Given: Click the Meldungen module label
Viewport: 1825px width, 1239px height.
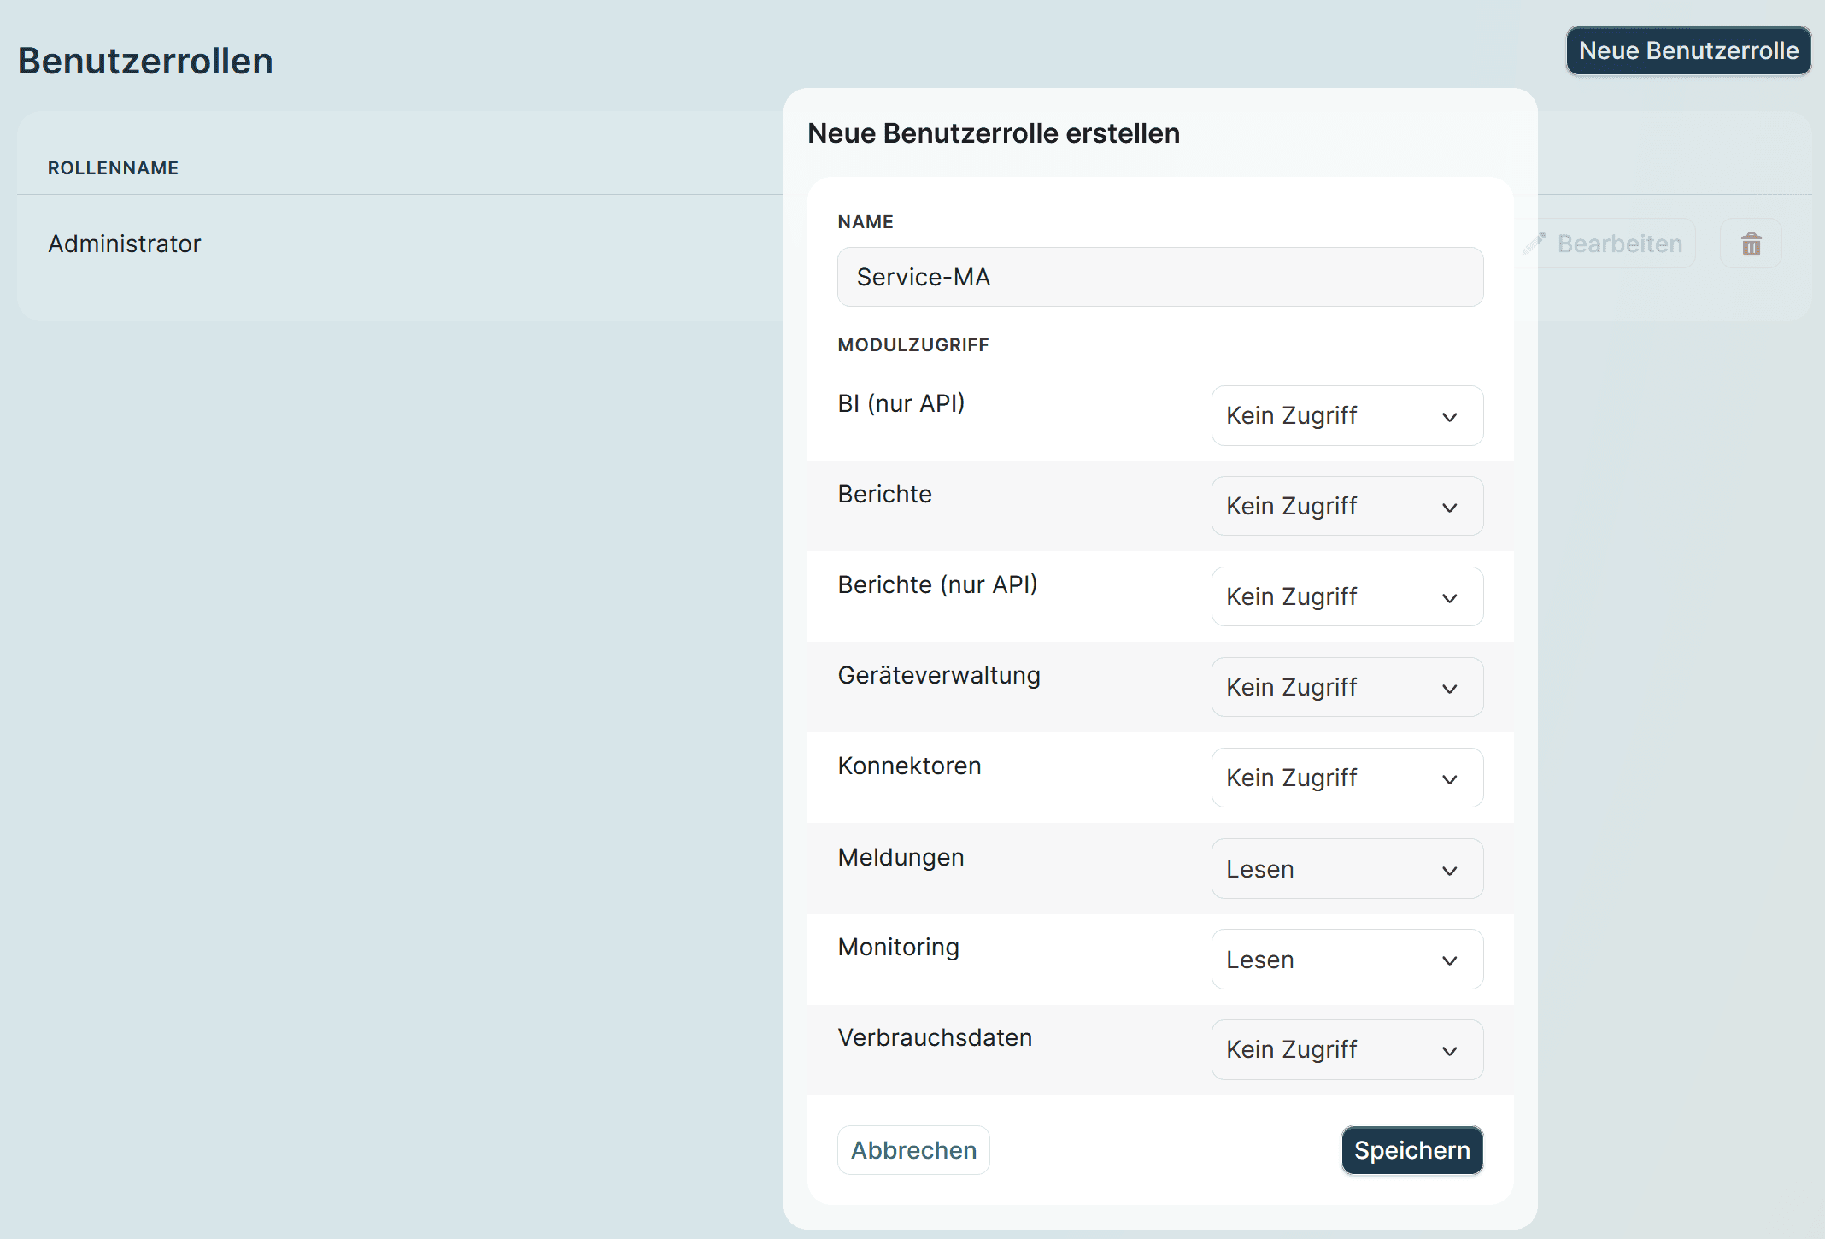Looking at the screenshot, I should pyautogui.click(x=901, y=857).
